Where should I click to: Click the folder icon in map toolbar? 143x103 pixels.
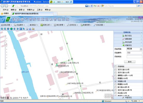[33, 29]
